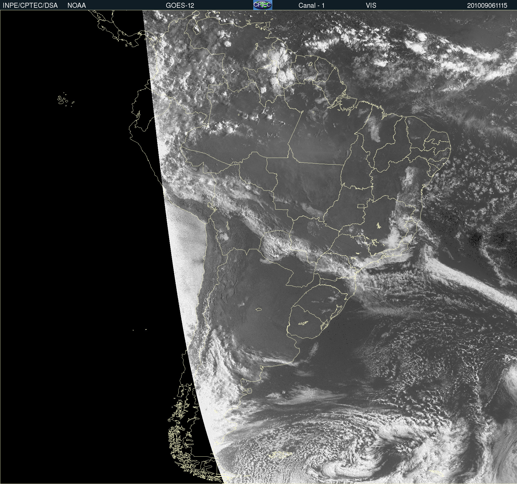The height and width of the screenshot is (484, 517).
Task: Click the NOAA label in the header
Action: point(77,6)
